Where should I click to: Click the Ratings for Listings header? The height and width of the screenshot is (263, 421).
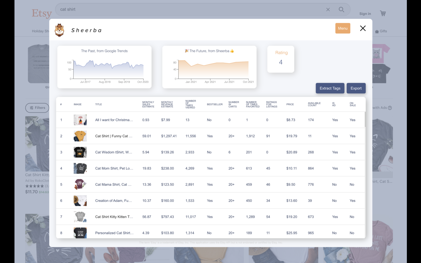click(272, 105)
